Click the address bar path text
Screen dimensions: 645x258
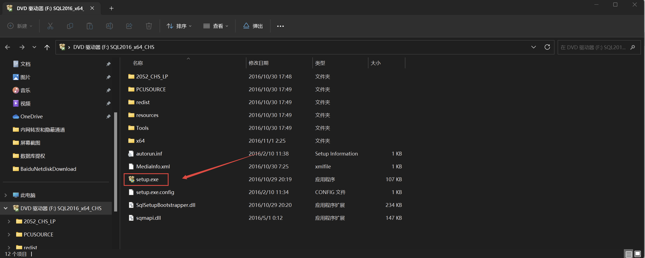[114, 47]
